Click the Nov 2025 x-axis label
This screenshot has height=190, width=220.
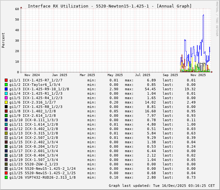tap(198, 75)
